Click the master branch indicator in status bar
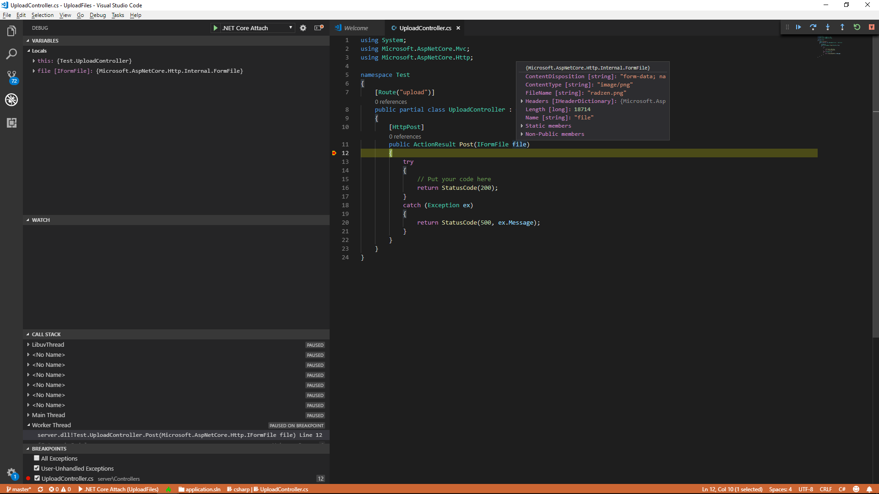The height and width of the screenshot is (494, 879). coord(19,489)
